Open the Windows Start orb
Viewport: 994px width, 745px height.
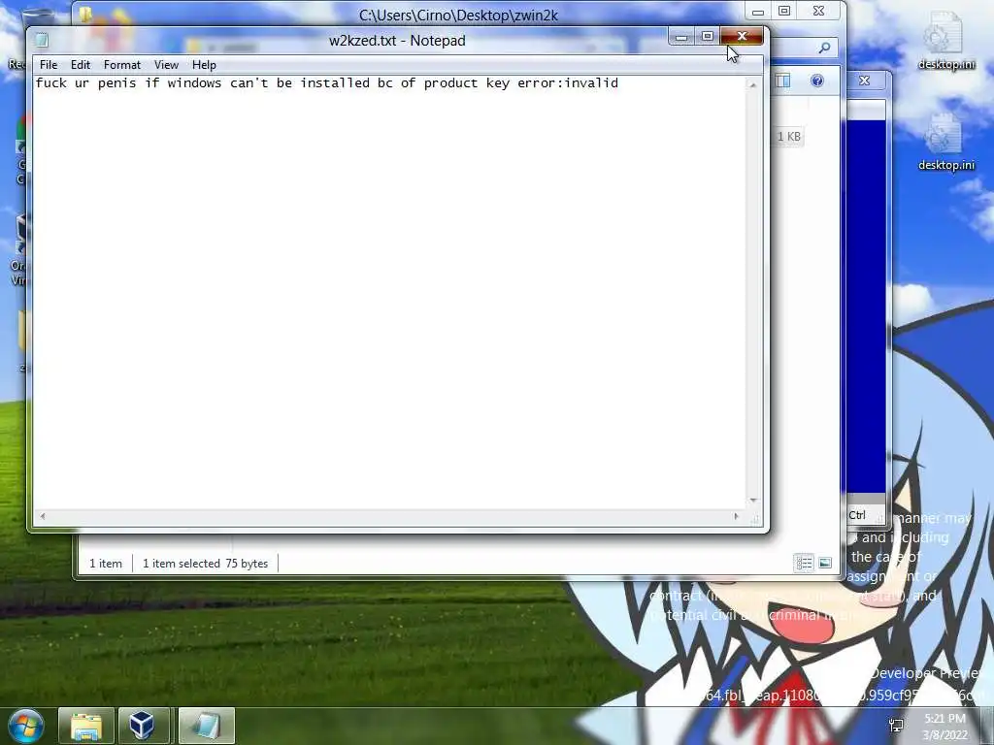tap(25, 726)
